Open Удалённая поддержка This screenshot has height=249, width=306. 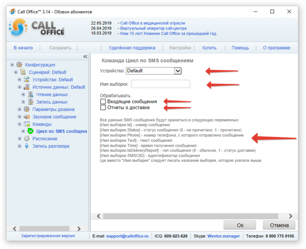[132, 48]
